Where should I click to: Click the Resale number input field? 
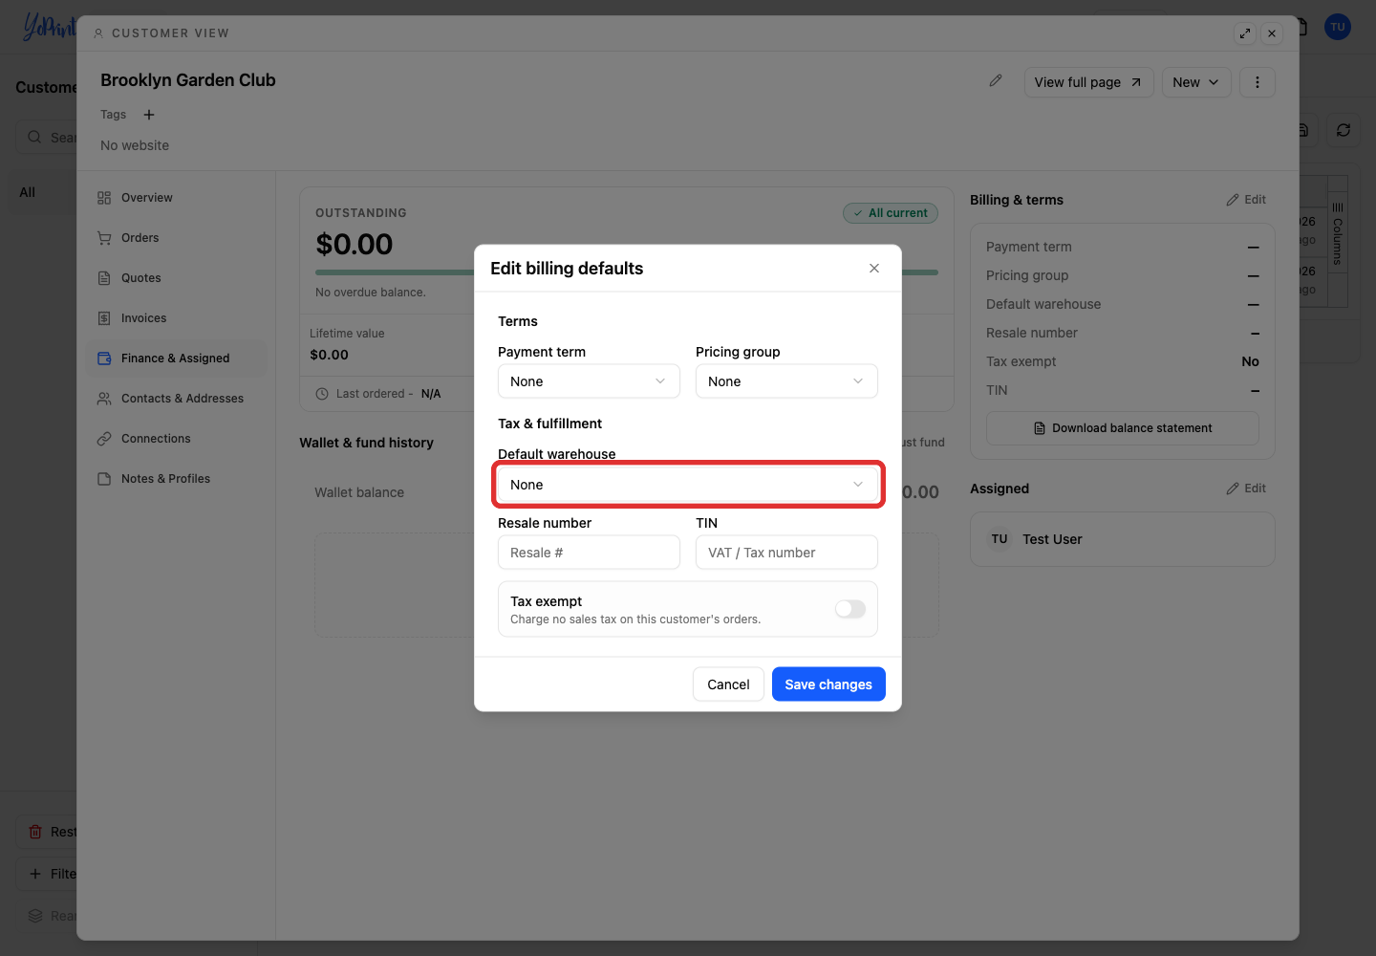click(x=589, y=553)
